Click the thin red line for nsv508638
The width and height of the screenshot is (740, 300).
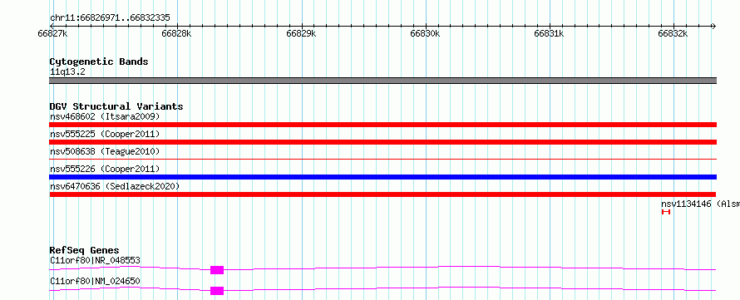(382, 160)
